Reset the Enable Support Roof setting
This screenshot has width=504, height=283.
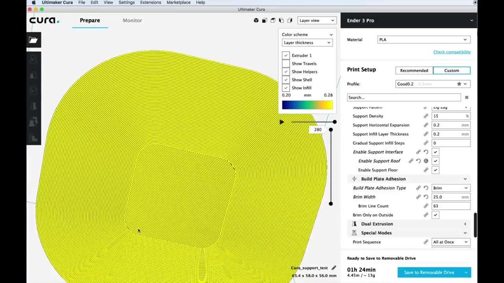pyautogui.click(x=418, y=161)
